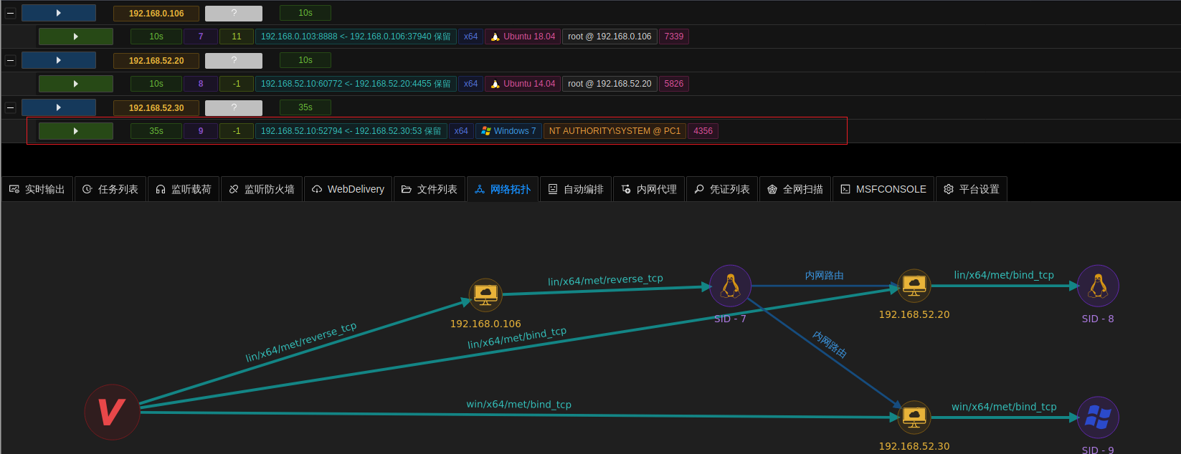Viewport: 1181px width, 454px height.
Task: Open the 内网代理 tab
Action: 649,189
